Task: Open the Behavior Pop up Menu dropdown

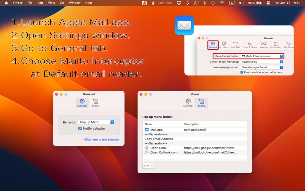Action: [97, 122]
